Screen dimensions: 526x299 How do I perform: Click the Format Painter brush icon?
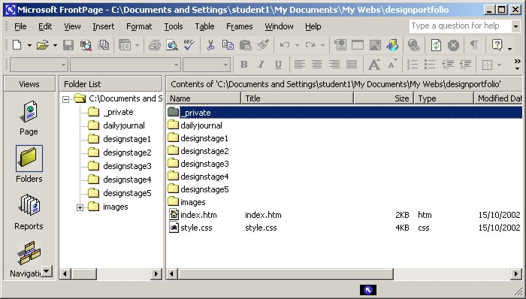coord(263,45)
